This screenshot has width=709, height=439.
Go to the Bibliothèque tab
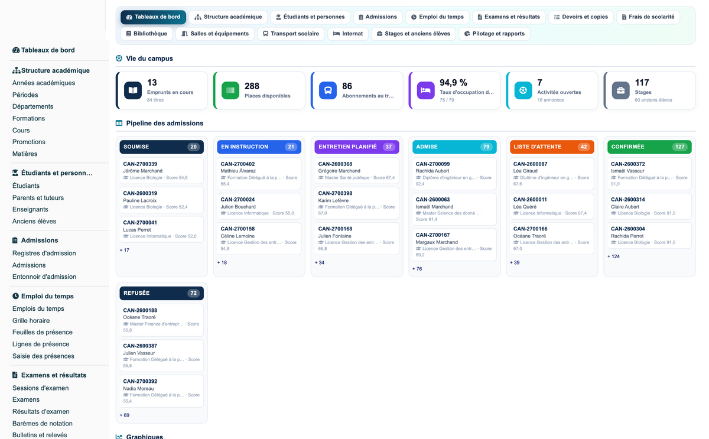[147, 34]
